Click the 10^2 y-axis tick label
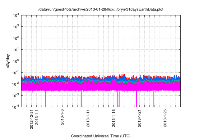The width and height of the screenshot is (199, 139). click(16, 38)
